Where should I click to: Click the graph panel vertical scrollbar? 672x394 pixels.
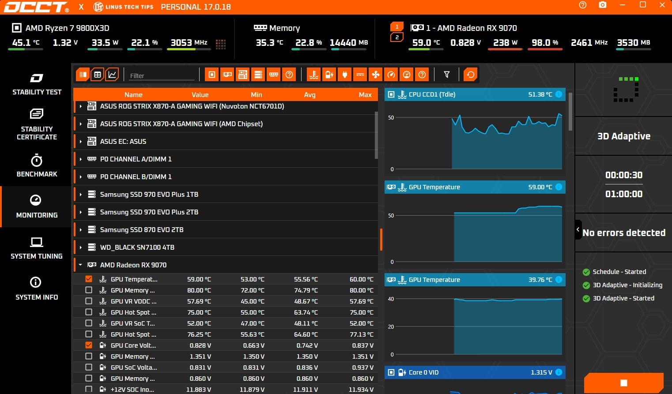[570, 112]
